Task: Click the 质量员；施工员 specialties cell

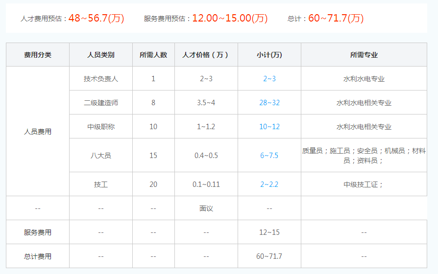Action: pyautogui.click(x=364, y=156)
